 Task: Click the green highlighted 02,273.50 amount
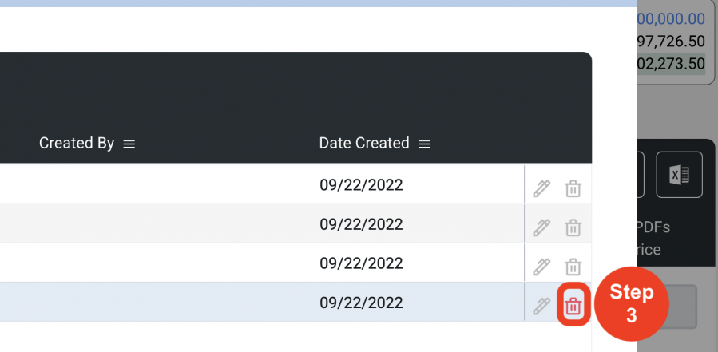pos(670,64)
